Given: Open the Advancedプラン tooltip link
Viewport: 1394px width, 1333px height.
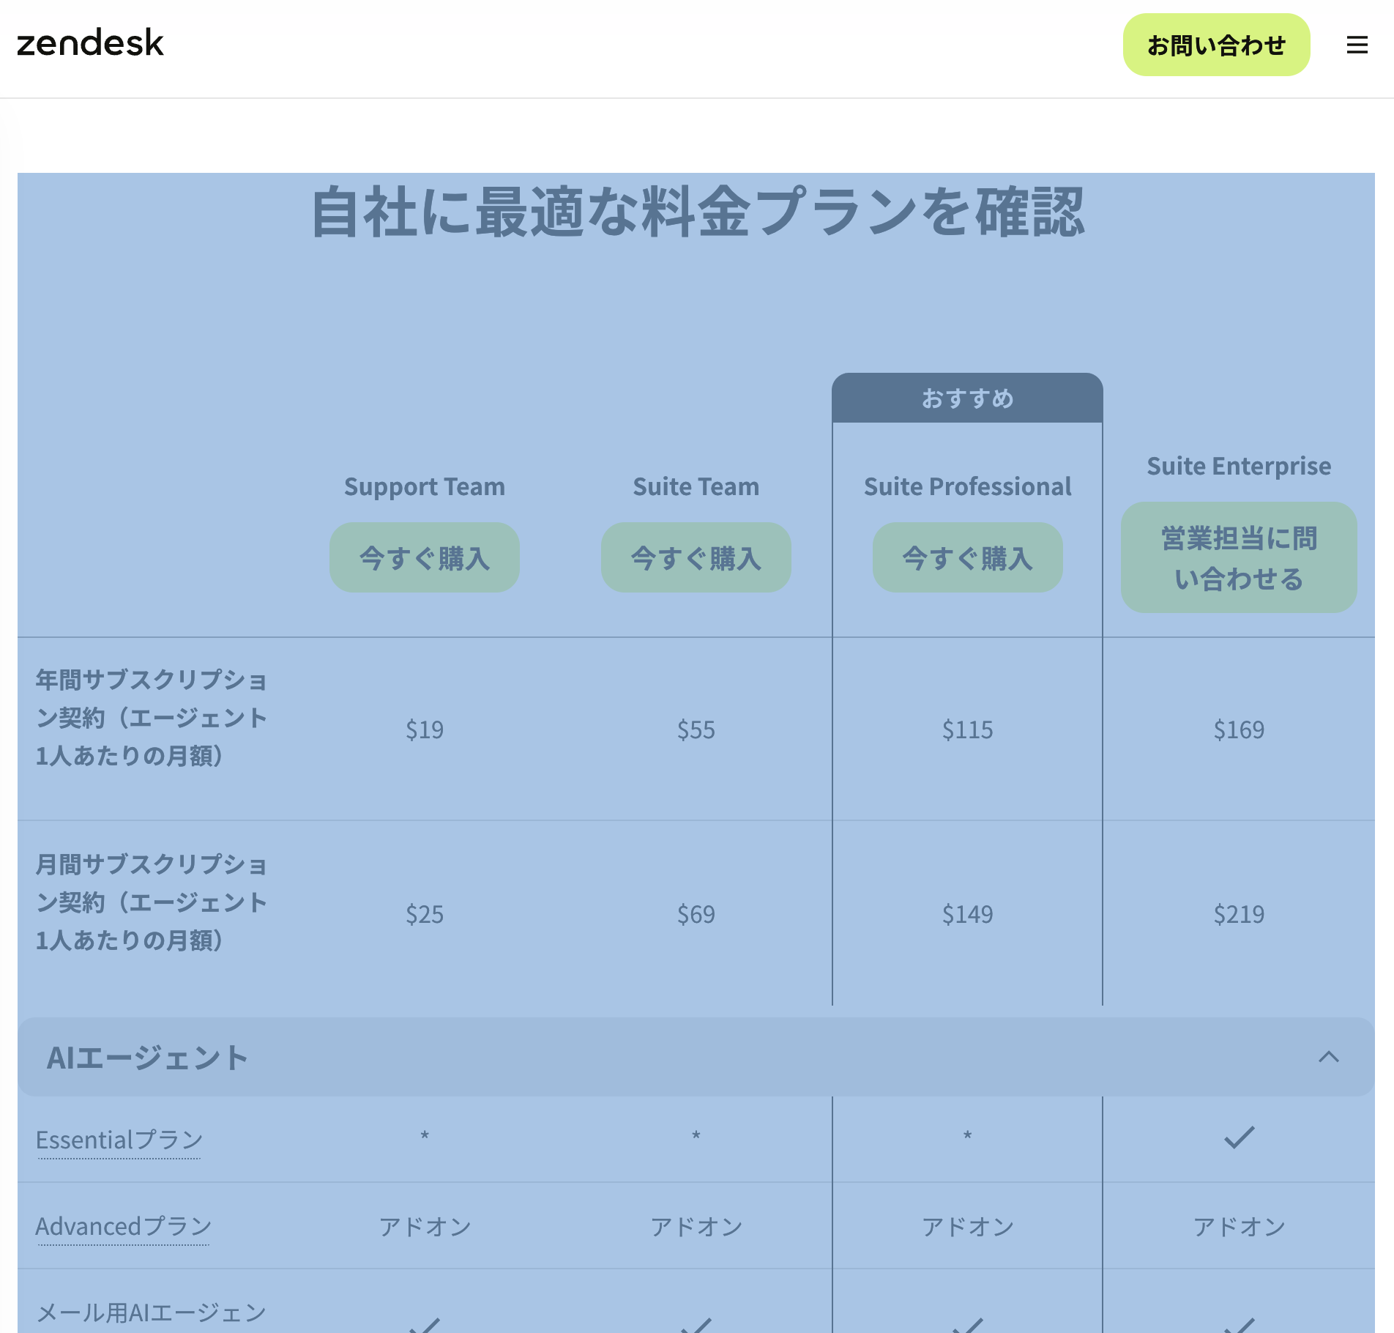Looking at the screenshot, I should (123, 1226).
